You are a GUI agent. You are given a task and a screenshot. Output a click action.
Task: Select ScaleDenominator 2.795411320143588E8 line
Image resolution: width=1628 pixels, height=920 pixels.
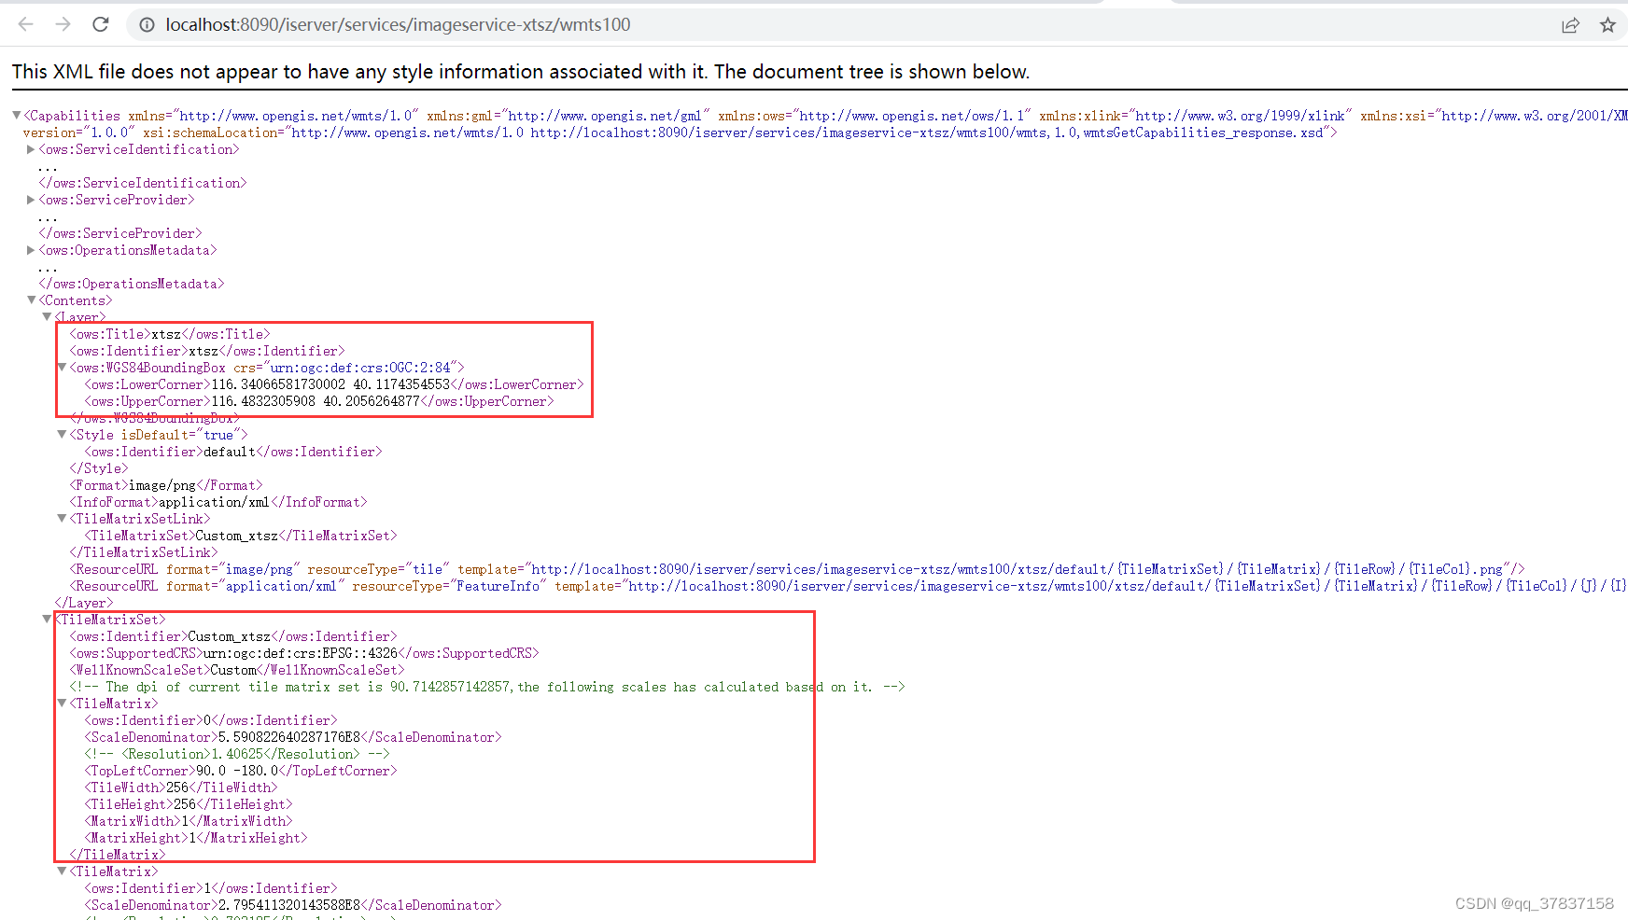293,905
